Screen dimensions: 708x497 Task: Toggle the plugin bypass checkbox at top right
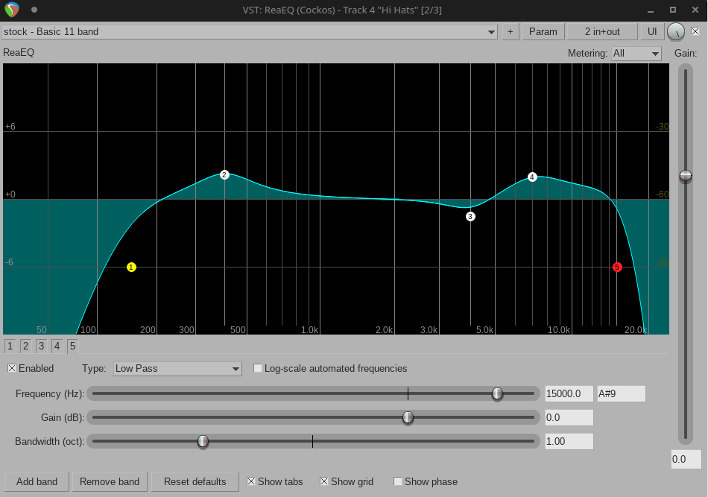click(695, 31)
